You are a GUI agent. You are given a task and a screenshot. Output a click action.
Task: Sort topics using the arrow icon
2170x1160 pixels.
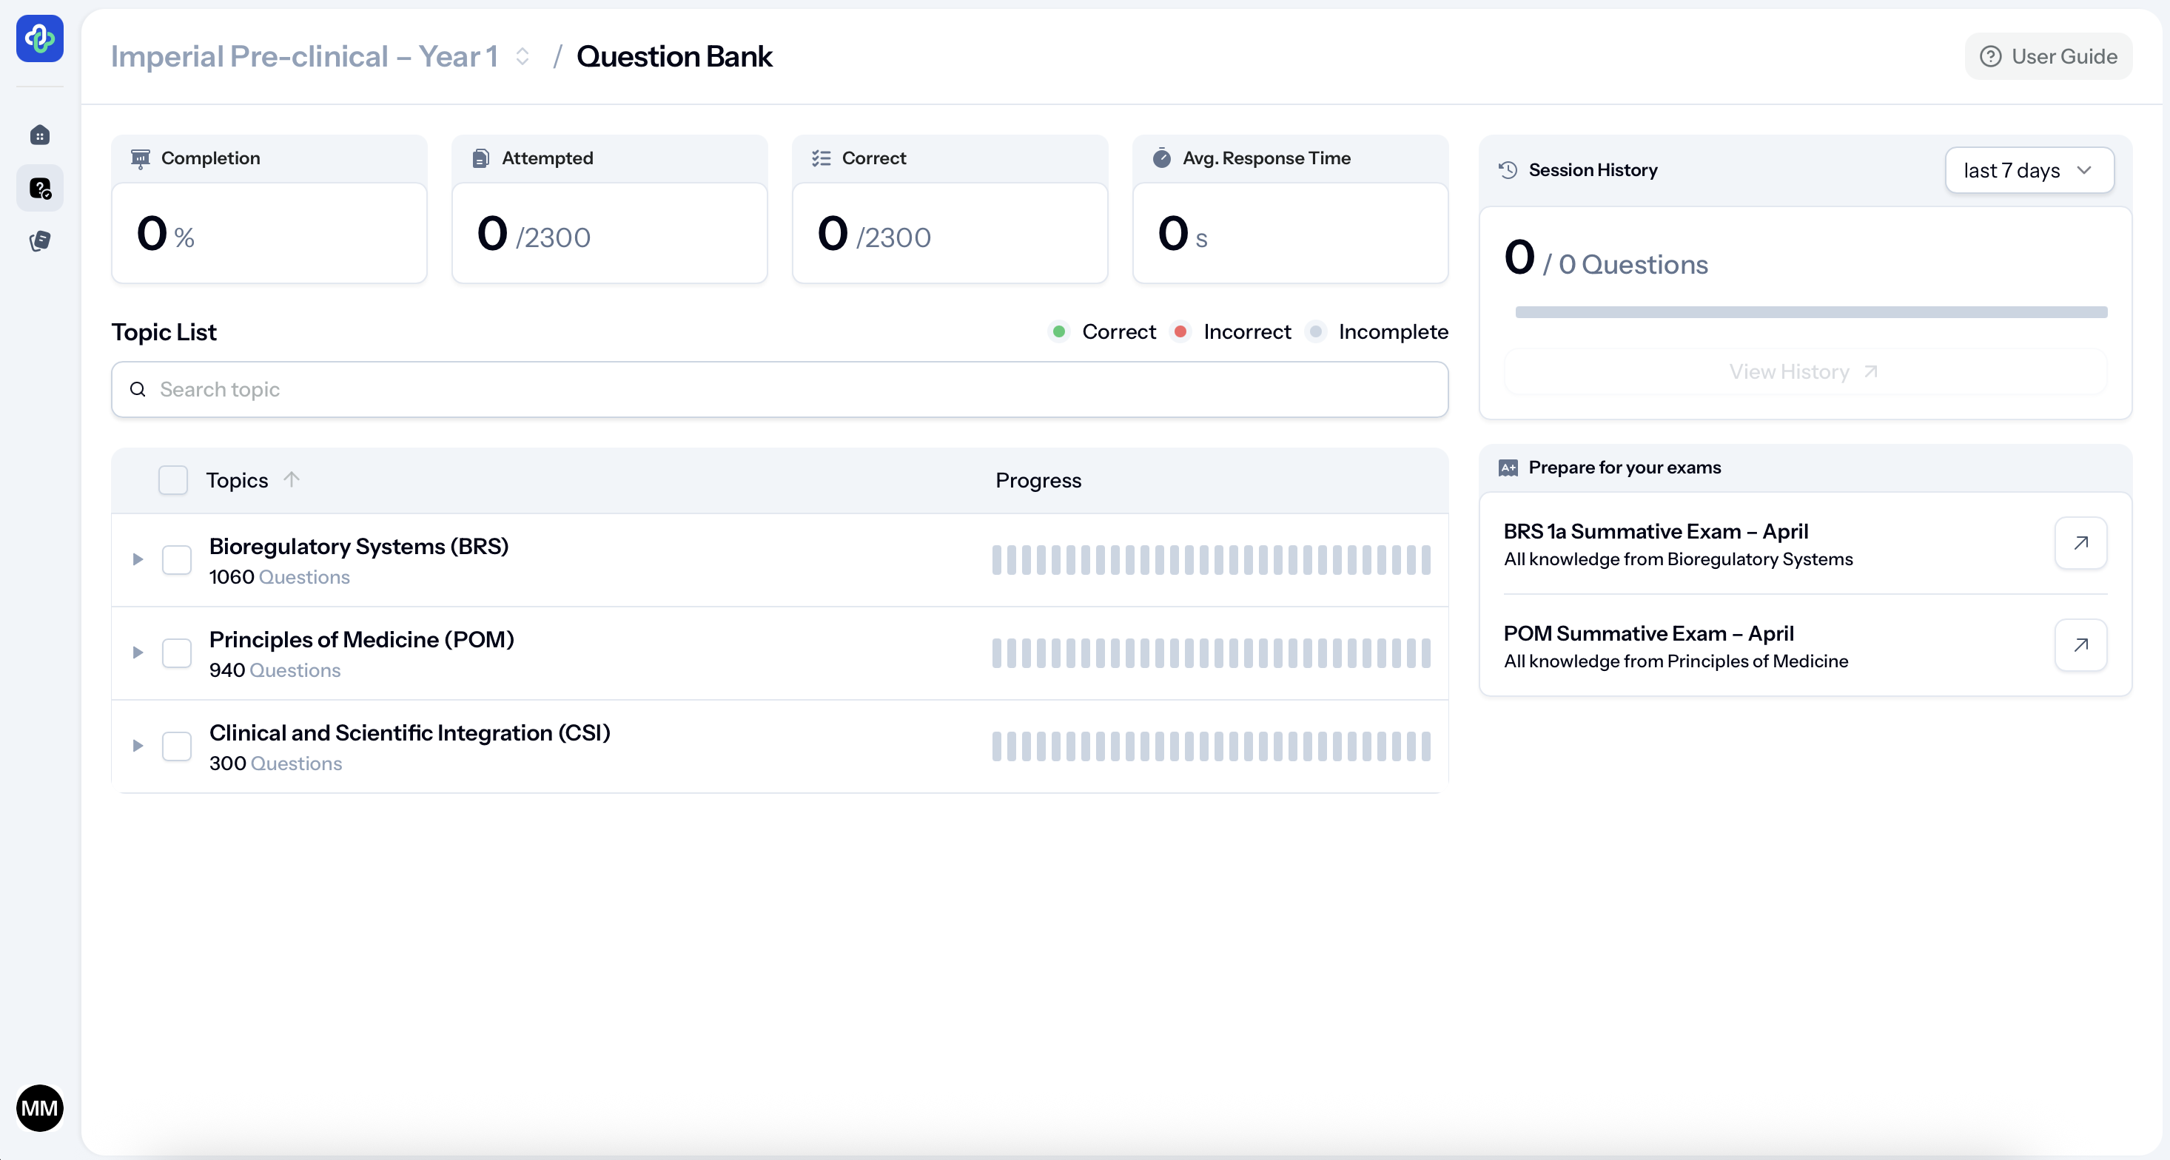(292, 479)
